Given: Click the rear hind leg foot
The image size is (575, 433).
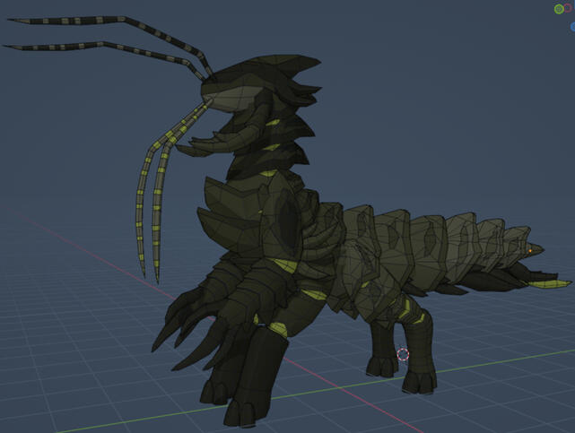Looking at the screenshot, I should tap(418, 381).
